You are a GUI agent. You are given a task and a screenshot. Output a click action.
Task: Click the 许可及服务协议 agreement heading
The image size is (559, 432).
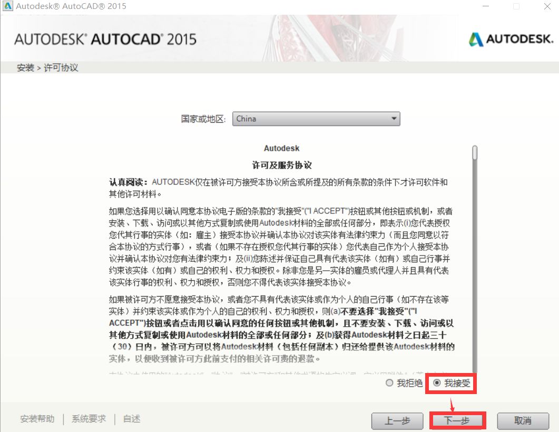pyautogui.click(x=282, y=165)
